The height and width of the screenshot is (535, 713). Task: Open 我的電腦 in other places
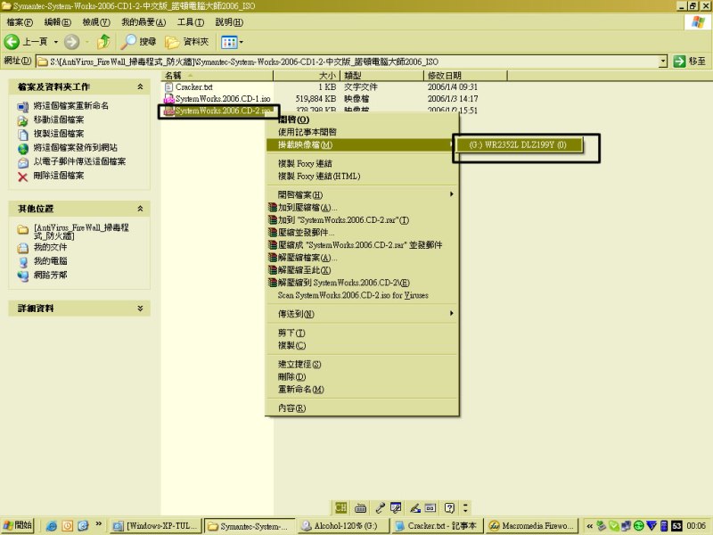pyautogui.click(x=50, y=261)
